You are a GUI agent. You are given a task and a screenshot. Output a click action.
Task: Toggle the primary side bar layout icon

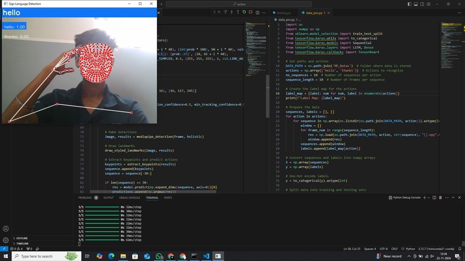click(x=409, y=4)
